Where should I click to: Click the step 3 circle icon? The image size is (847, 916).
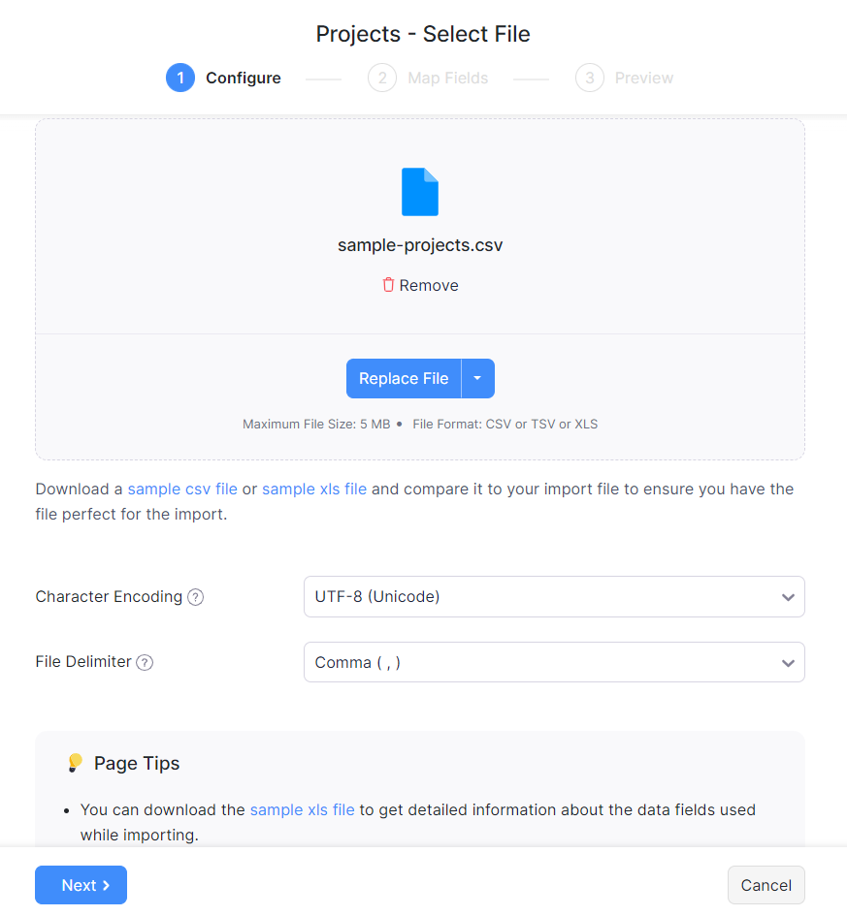coord(589,78)
